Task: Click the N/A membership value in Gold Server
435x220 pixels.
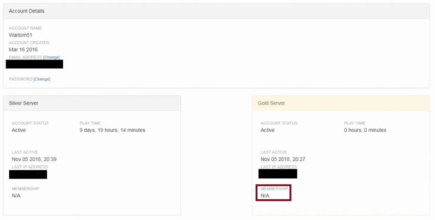Action: 265,196
